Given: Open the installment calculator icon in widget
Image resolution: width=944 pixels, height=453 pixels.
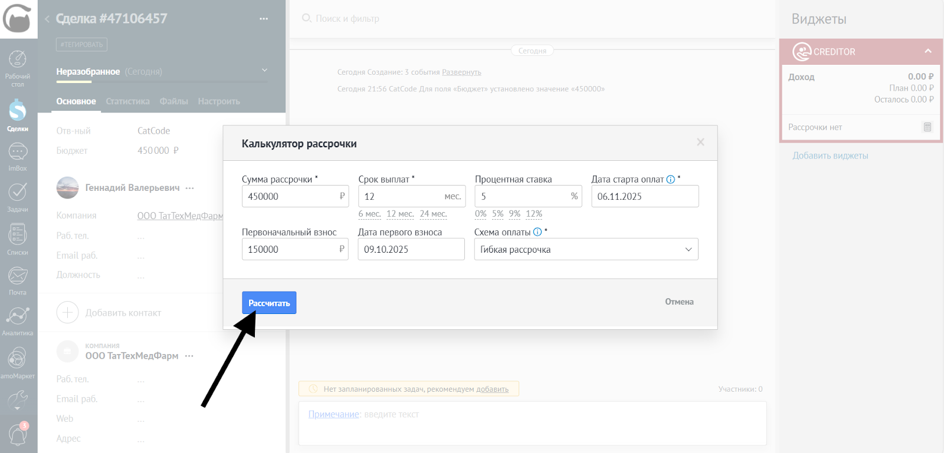Looking at the screenshot, I should tap(927, 127).
